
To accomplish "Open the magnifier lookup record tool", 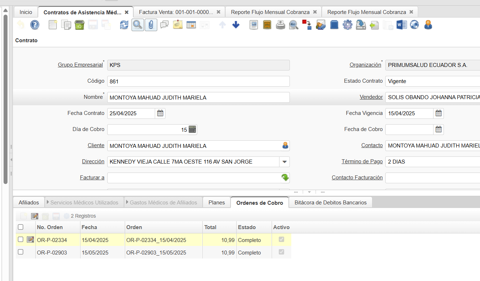I will pyautogui.click(x=138, y=25).
